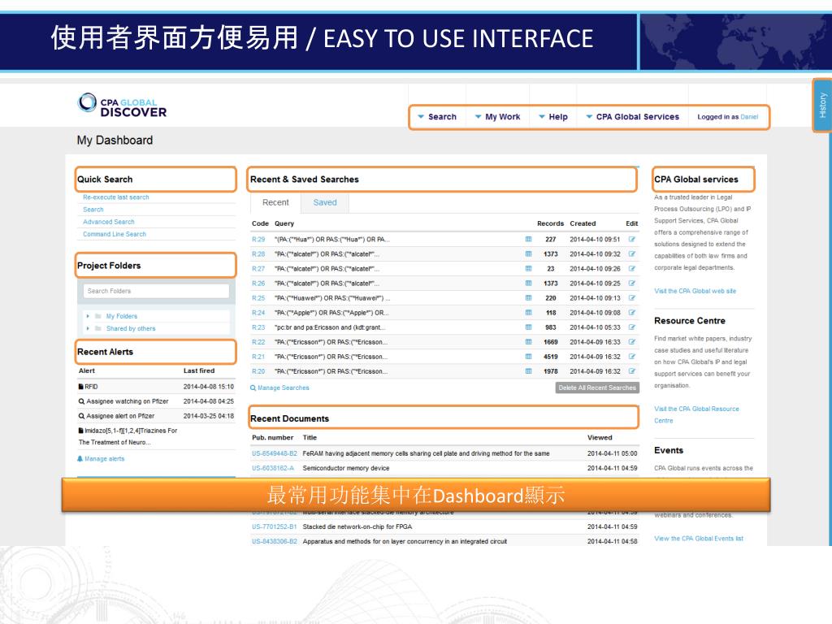Screen dimensions: 832x624
Task: Click the Records column header
Action: coord(550,224)
